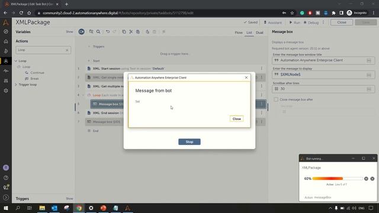Screen dimensions: 379x213
Task: Switch to Dual view
Action: (259, 33)
